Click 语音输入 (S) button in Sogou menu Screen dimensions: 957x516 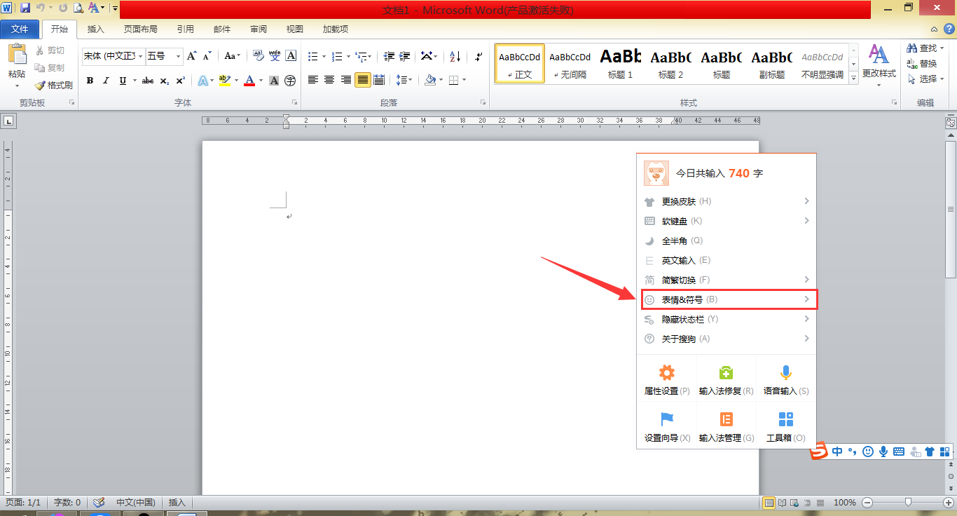point(786,380)
